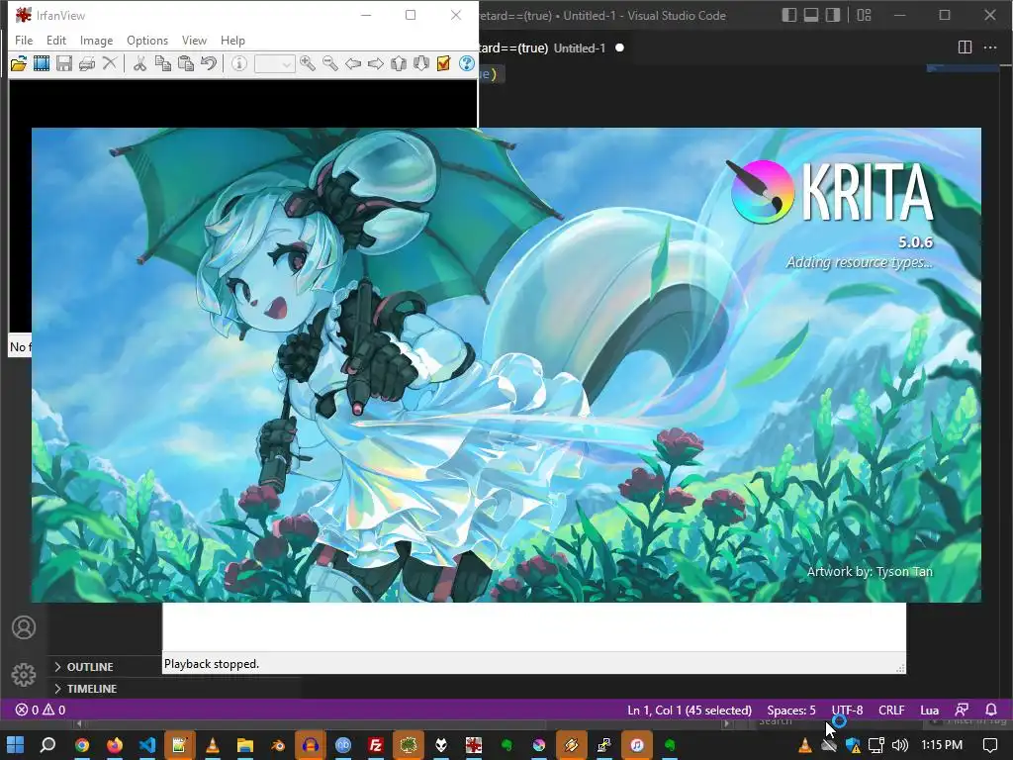The height and width of the screenshot is (760, 1013).
Task: Open the Help menu in IrfanView
Action: tap(232, 40)
